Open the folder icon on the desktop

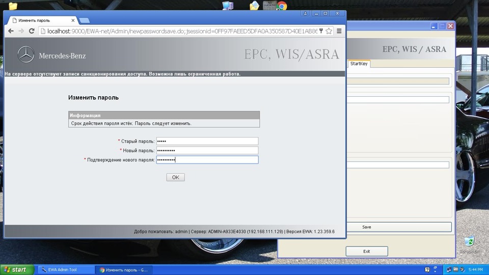pos(13,6)
